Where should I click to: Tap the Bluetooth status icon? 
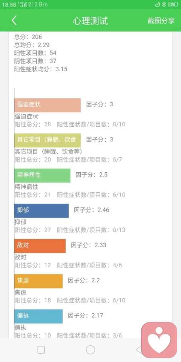[164, 5]
